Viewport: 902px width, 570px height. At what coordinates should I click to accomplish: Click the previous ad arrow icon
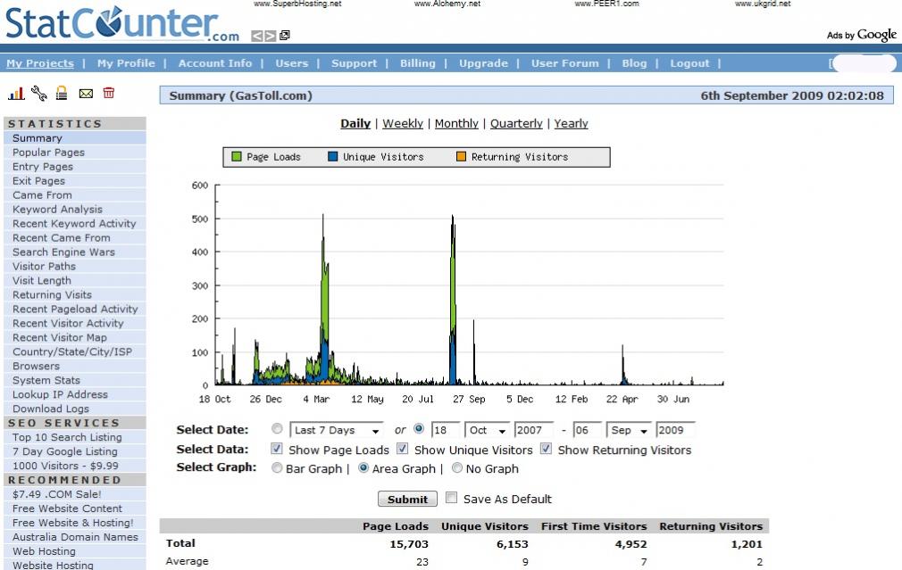coord(256,36)
